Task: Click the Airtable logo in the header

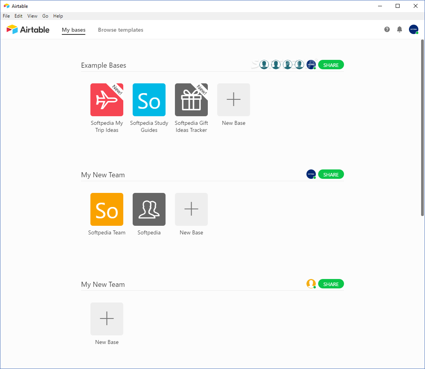Action: point(28,29)
